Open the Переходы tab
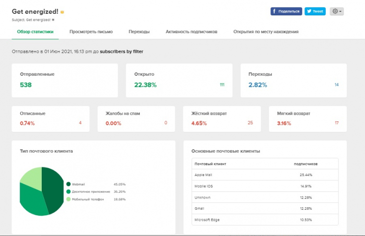 tap(139, 32)
